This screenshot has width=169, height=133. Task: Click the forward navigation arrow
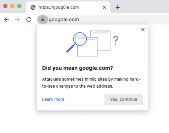pos(18,20)
